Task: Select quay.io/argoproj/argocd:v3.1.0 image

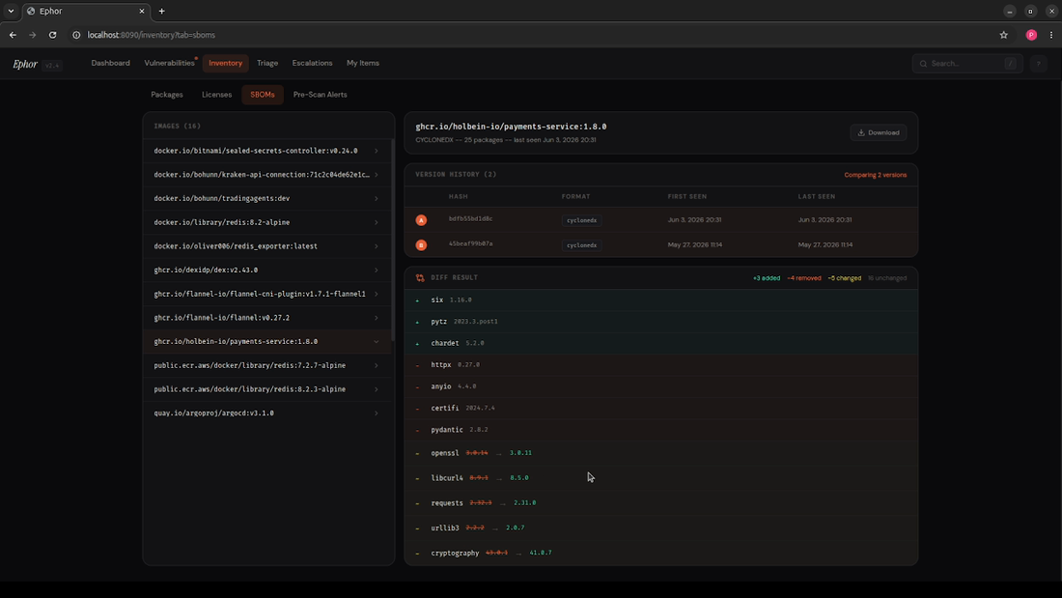Action: 266,413
